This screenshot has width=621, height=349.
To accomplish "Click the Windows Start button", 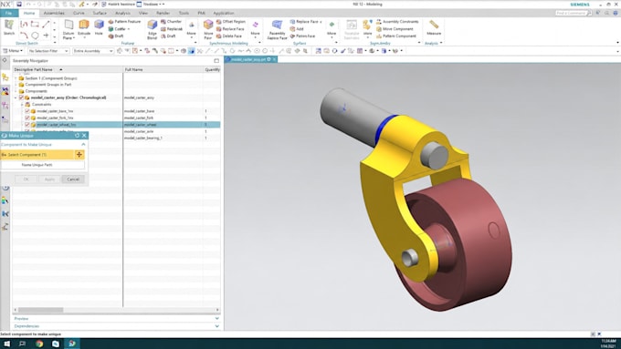I will point(6,344).
